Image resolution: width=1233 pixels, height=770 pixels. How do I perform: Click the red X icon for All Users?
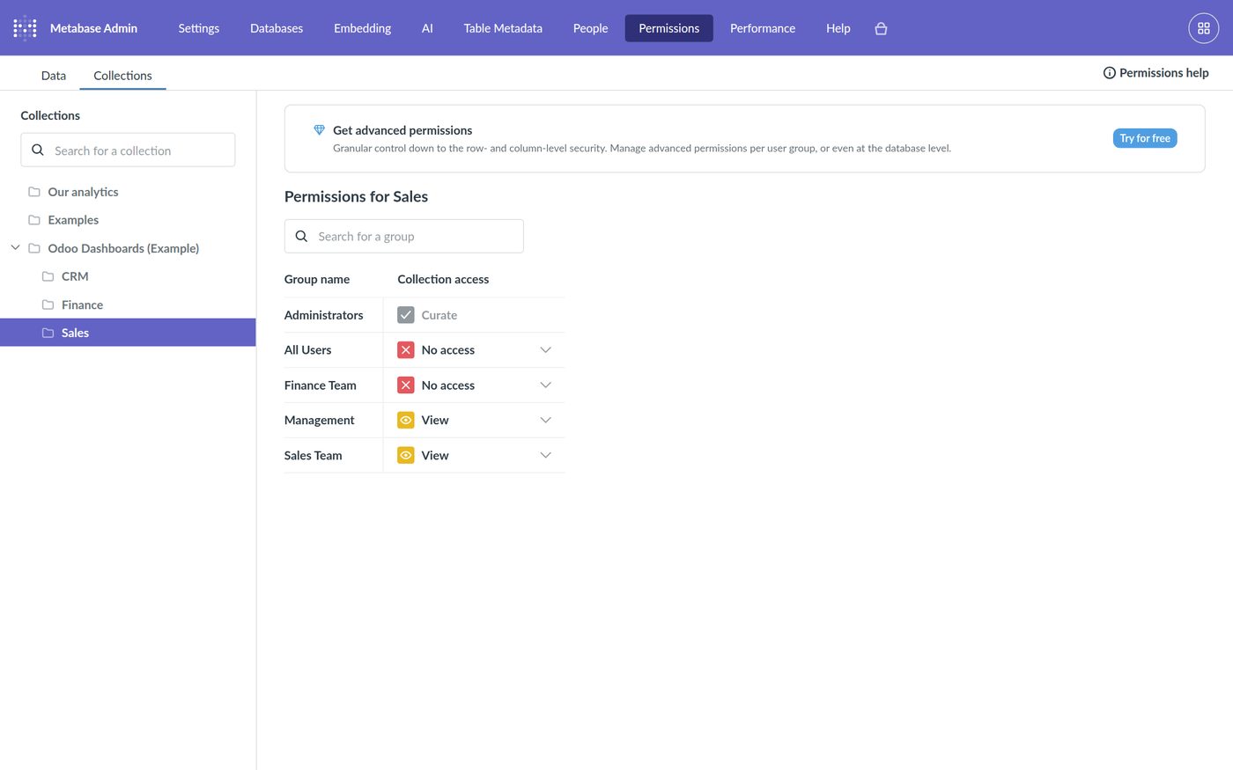click(406, 350)
